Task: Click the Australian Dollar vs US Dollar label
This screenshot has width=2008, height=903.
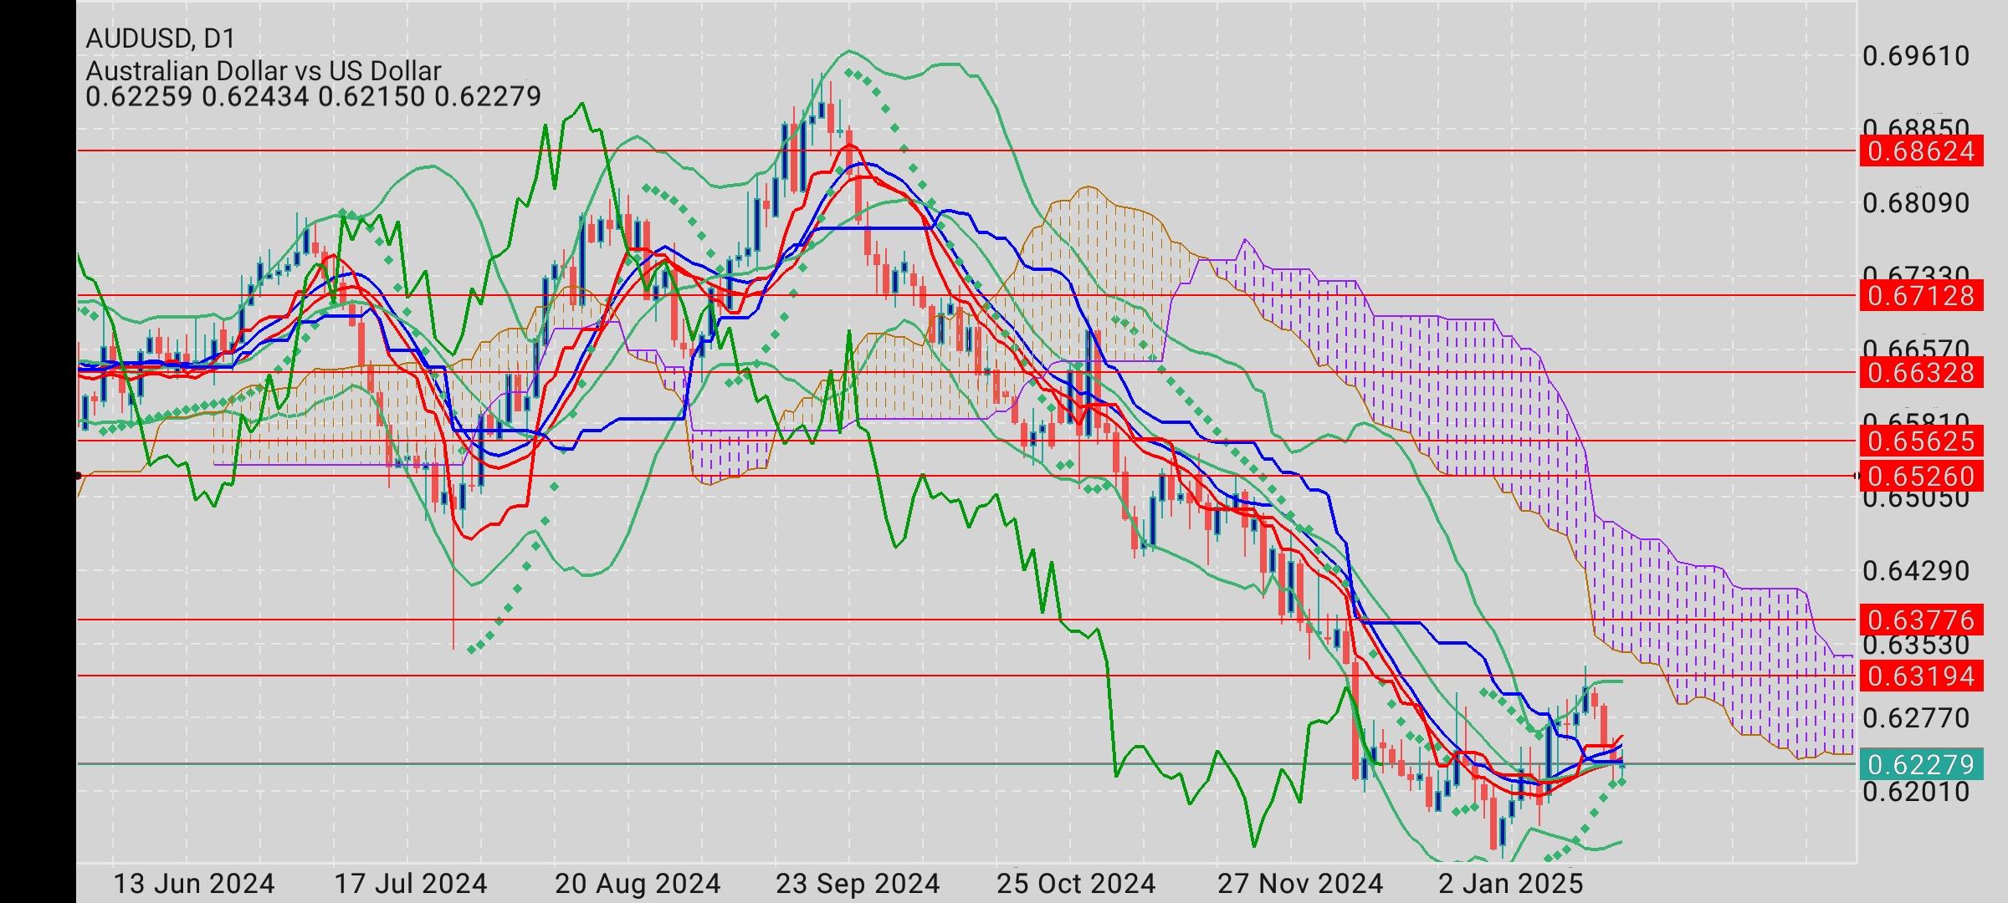Action: click(263, 71)
